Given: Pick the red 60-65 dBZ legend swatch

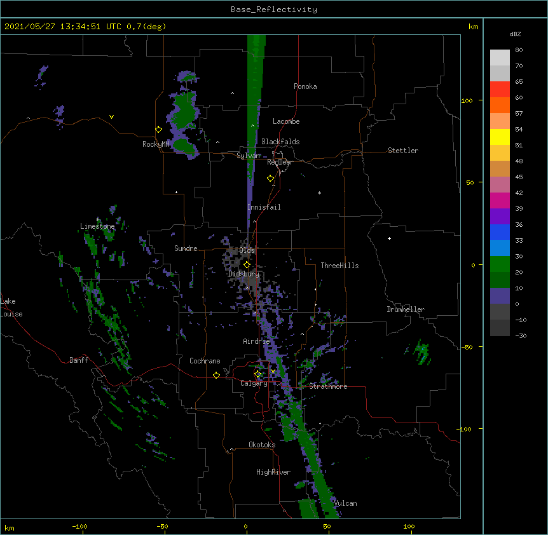Looking at the screenshot, I should tap(500, 89).
